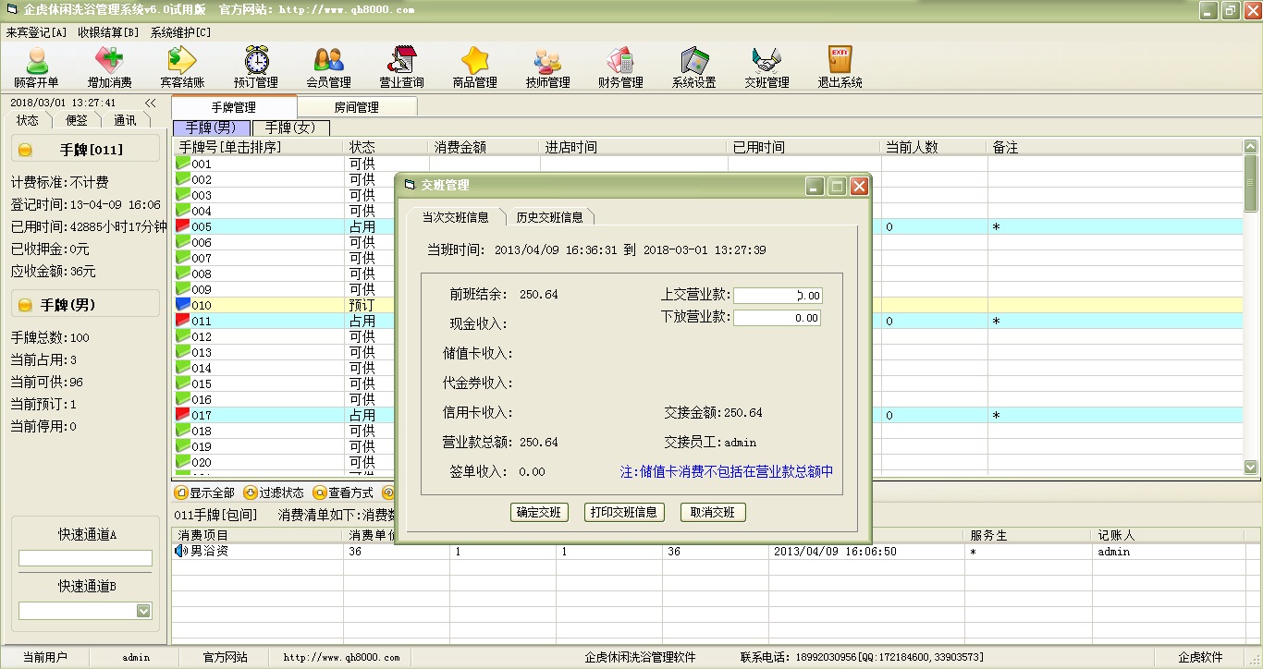This screenshot has width=1263, height=669.
Task: Click the green flag icon of locker 001
Action: [182, 164]
